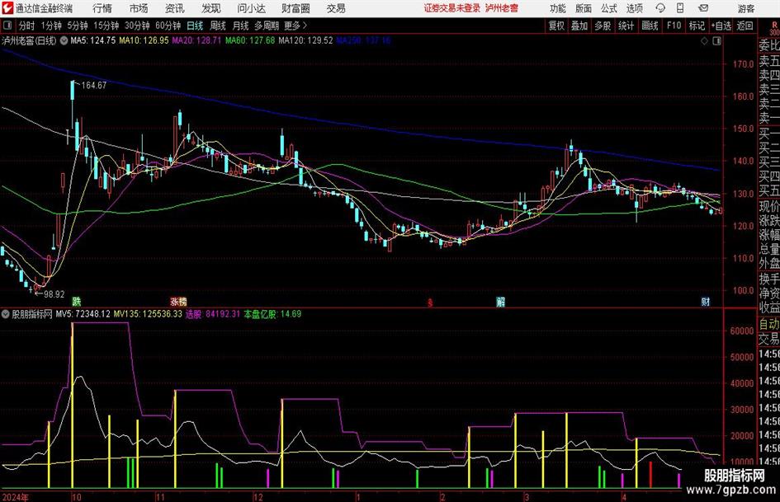Open the 多周期 multi-period view
The image size is (780, 502).
pyautogui.click(x=267, y=26)
